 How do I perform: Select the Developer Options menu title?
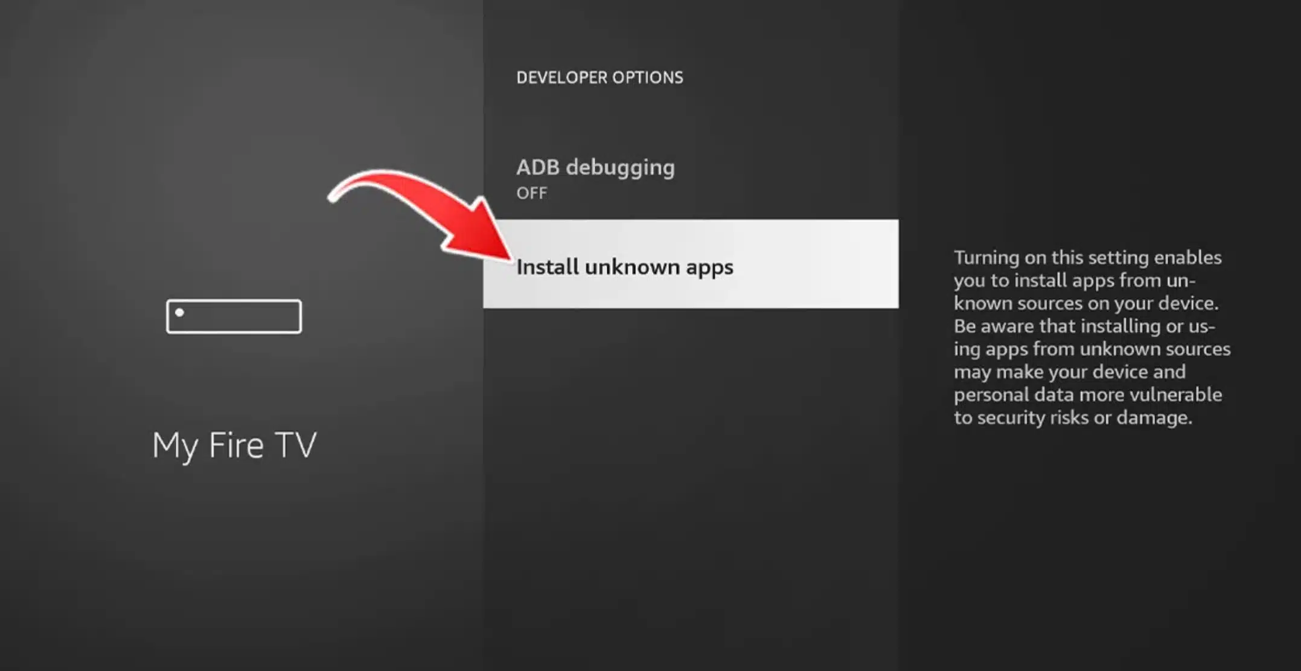(x=599, y=77)
